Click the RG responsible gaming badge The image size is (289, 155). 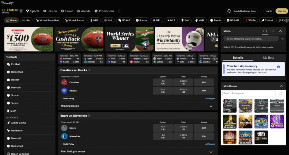pos(21,11)
